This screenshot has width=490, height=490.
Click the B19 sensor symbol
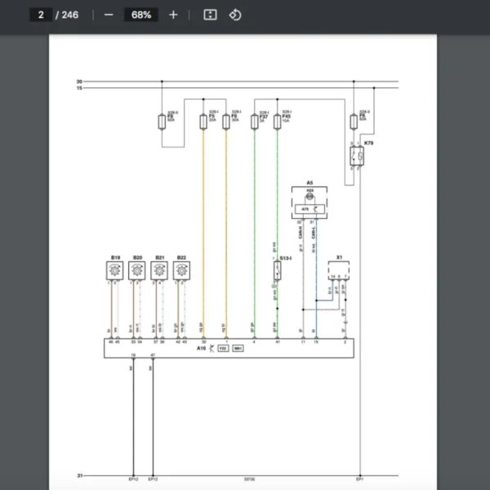click(x=115, y=274)
